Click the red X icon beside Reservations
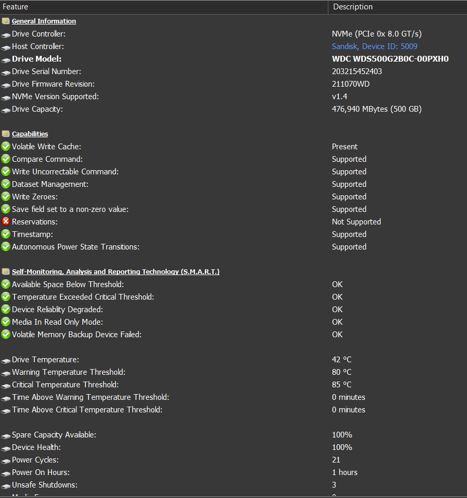 coord(6,221)
